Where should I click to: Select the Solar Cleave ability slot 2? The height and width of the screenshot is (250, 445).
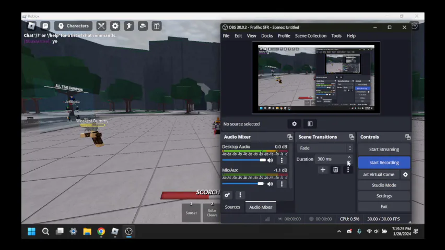[x=212, y=212]
